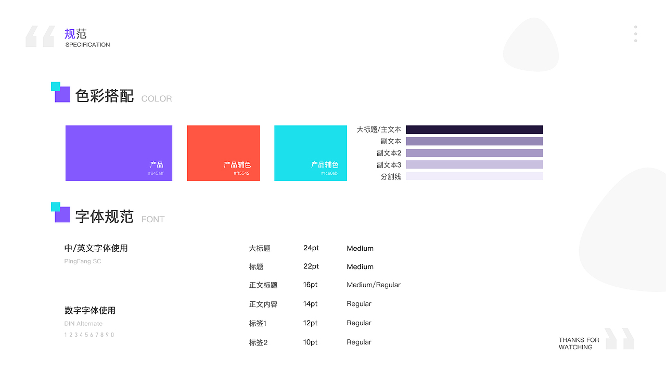The image size is (666, 370).
Task: Click the square icon beside 色彩搭配
Action: coord(60,92)
